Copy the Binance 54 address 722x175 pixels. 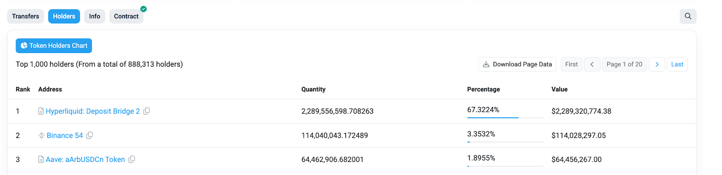pyautogui.click(x=90, y=135)
